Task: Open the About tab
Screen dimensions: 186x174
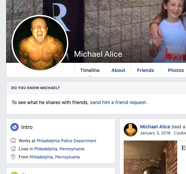Action: point(118,70)
